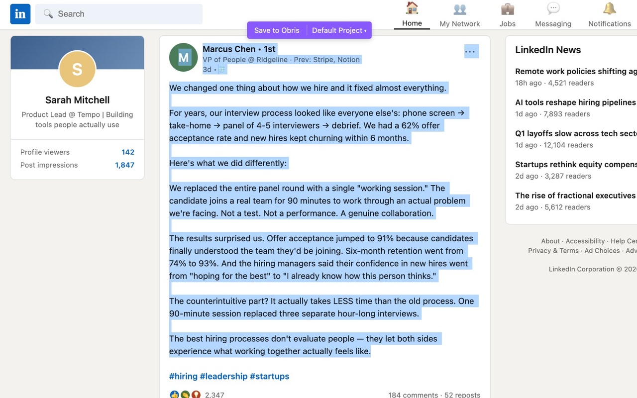This screenshot has width=637, height=398.
Task: Check the Notifications bell
Action: (x=609, y=8)
